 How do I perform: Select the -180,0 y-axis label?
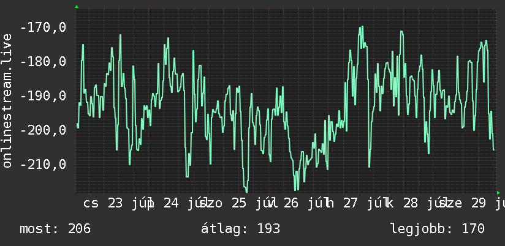tap(43, 61)
